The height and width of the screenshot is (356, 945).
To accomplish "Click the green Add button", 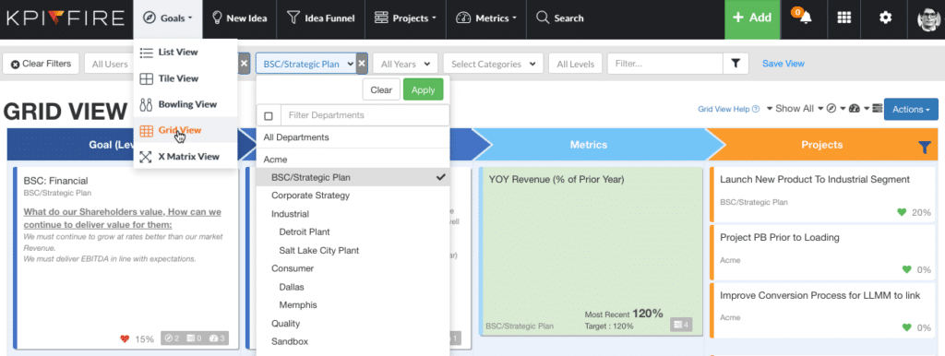I will click(751, 18).
